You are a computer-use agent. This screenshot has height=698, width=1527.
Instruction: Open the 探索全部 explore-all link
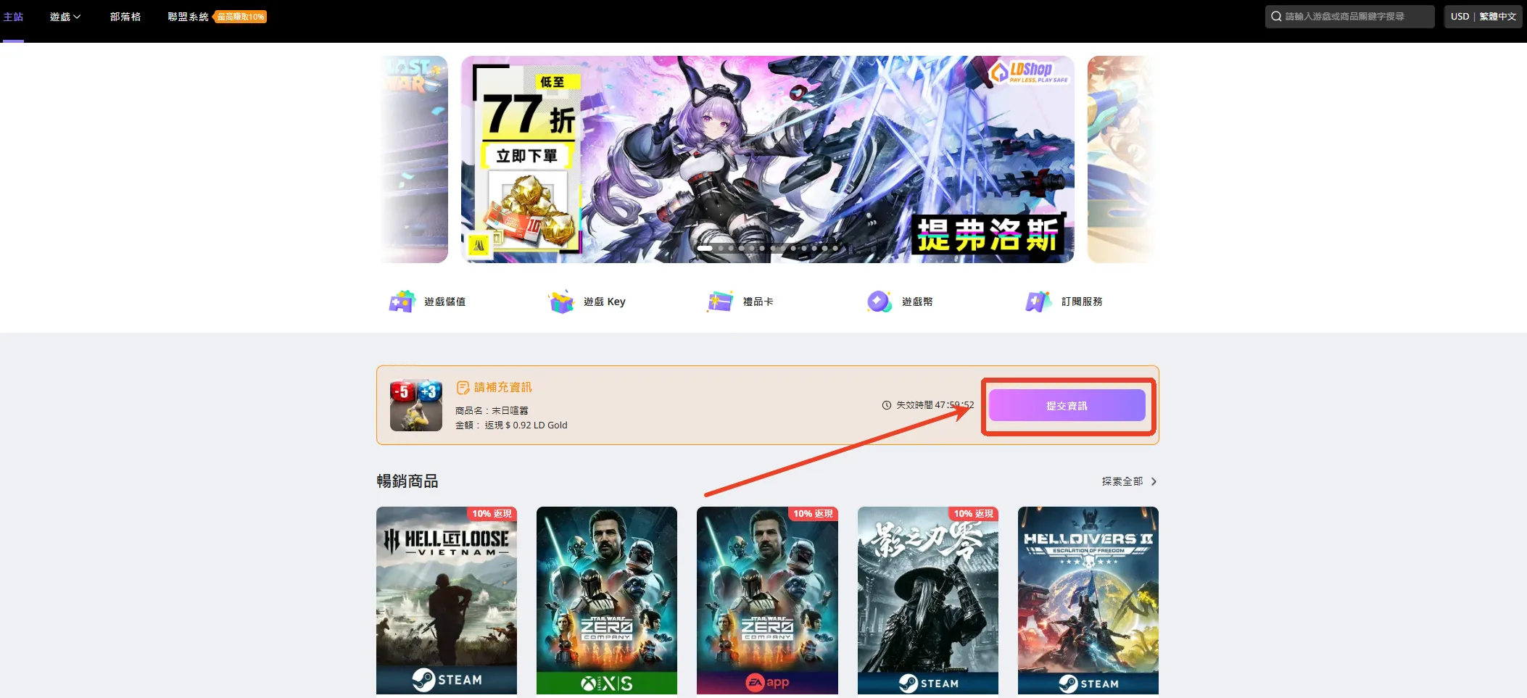click(1122, 481)
